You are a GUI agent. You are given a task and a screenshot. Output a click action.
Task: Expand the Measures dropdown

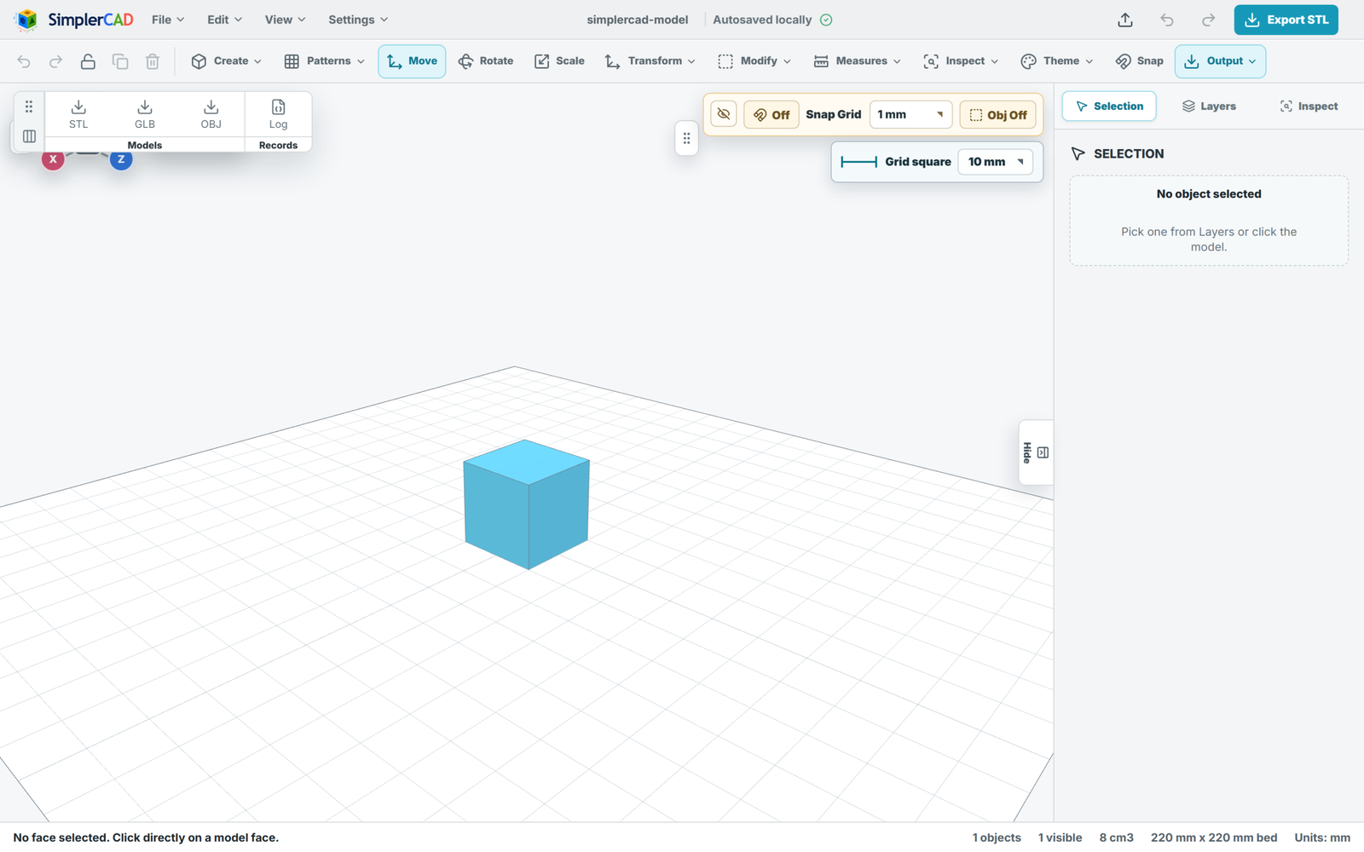(857, 61)
